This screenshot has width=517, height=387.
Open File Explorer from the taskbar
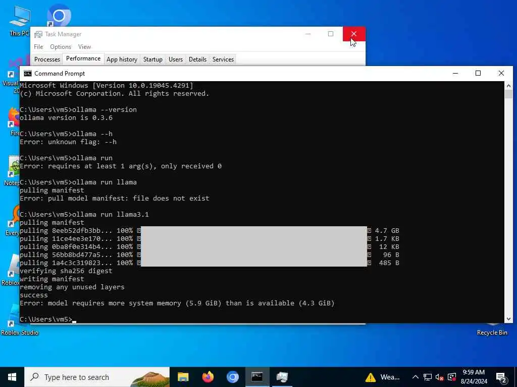183,377
